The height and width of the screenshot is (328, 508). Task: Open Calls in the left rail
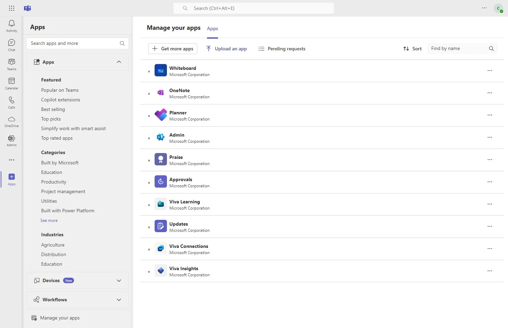pyautogui.click(x=12, y=103)
